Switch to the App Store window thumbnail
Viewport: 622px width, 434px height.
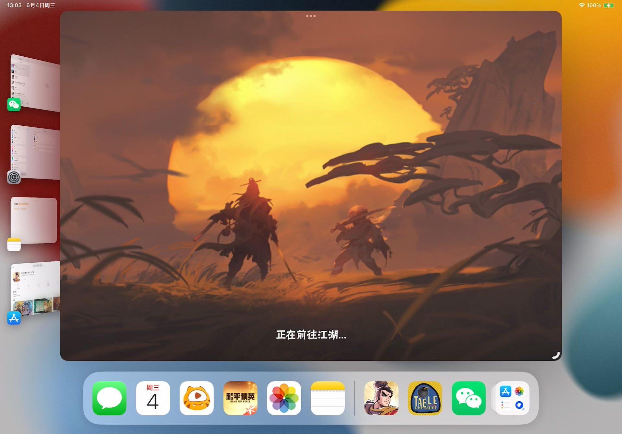(35, 288)
